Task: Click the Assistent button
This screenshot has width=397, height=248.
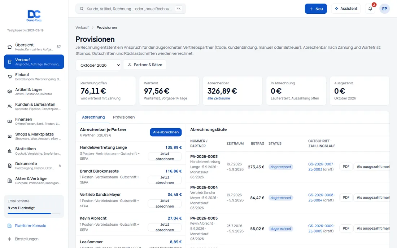Action: pyautogui.click(x=346, y=9)
